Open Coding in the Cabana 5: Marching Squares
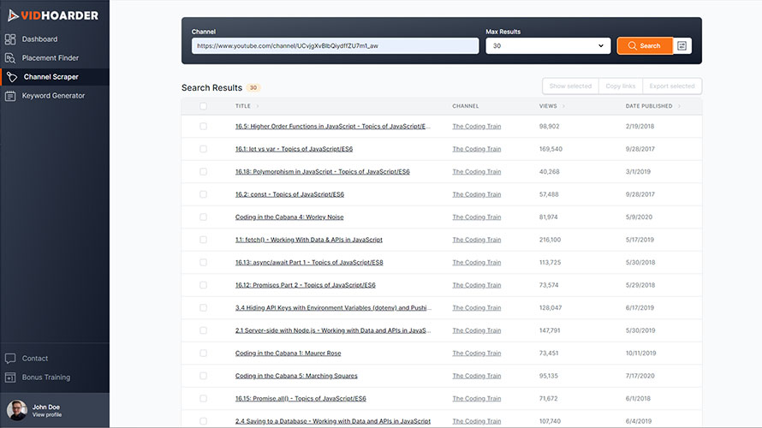Screen dimensions: 762x428 tap(296, 376)
